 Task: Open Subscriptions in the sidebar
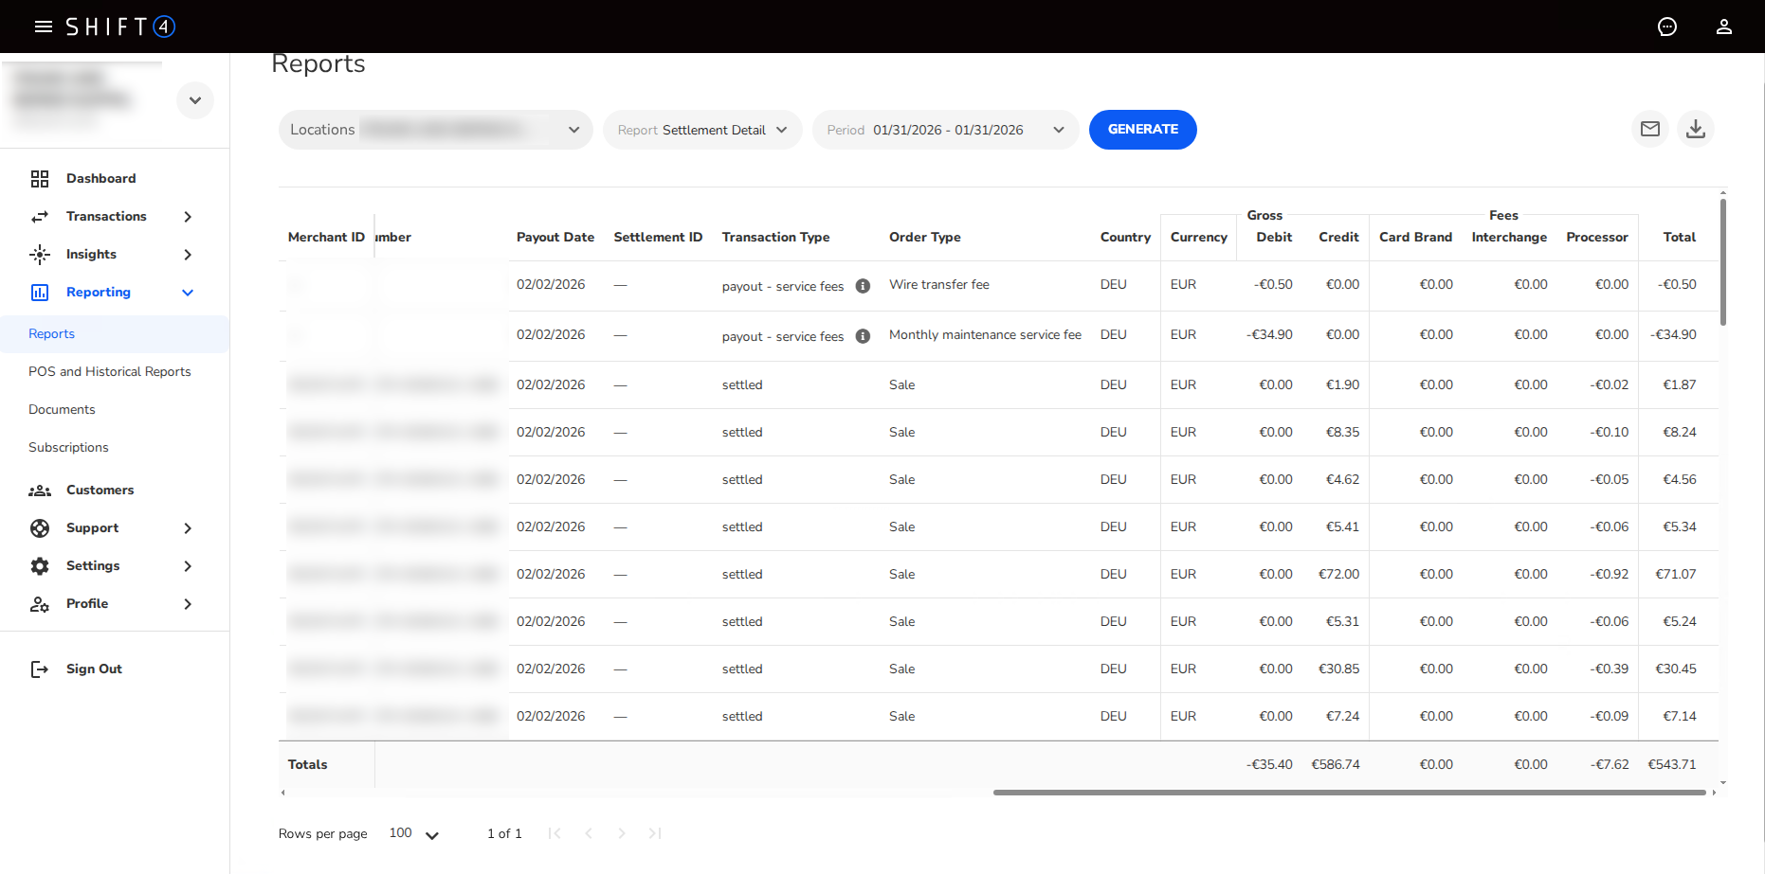[68, 447]
